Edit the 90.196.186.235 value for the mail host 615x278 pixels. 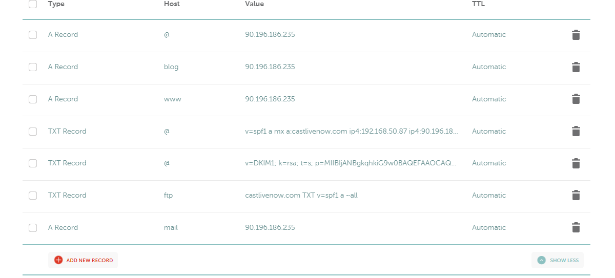click(270, 227)
